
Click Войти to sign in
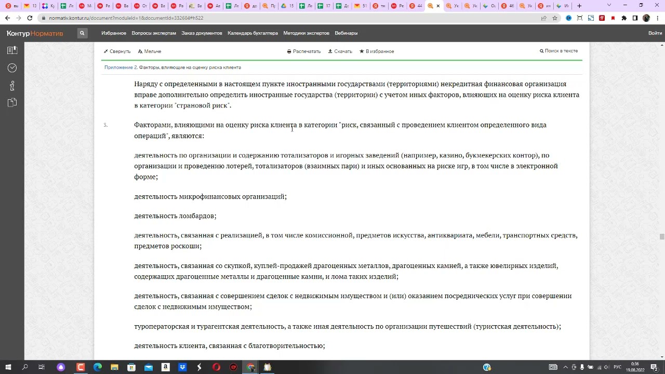click(x=655, y=33)
